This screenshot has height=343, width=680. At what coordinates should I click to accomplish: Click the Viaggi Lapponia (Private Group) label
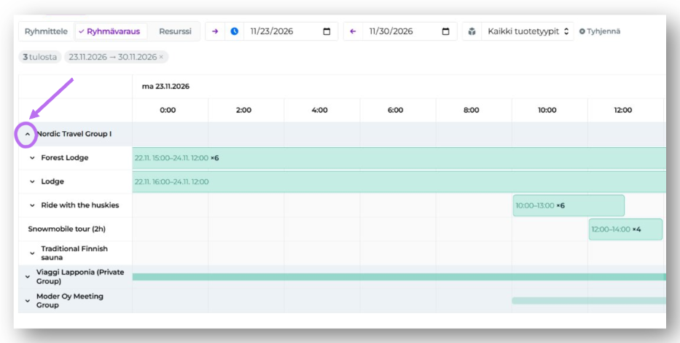80,277
